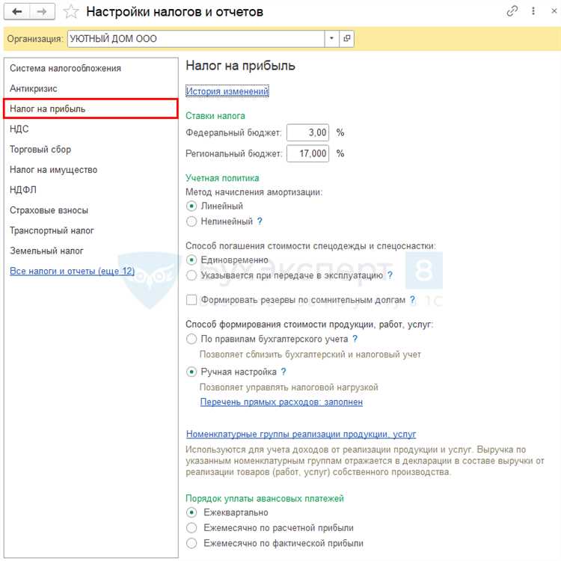Open help for Ручная настройка option
The image size is (561, 561).
[283, 372]
